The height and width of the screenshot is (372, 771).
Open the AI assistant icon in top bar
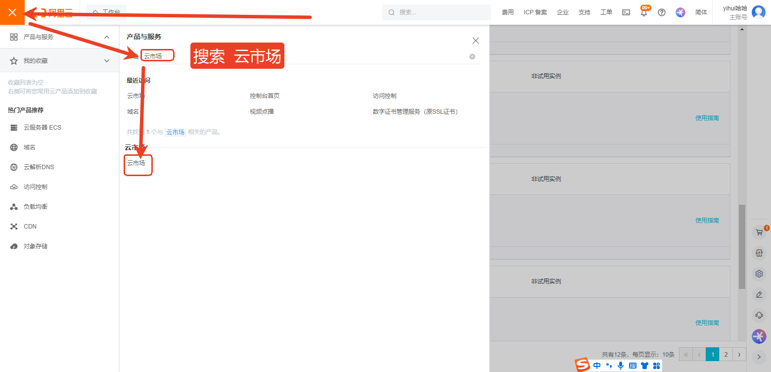click(680, 12)
